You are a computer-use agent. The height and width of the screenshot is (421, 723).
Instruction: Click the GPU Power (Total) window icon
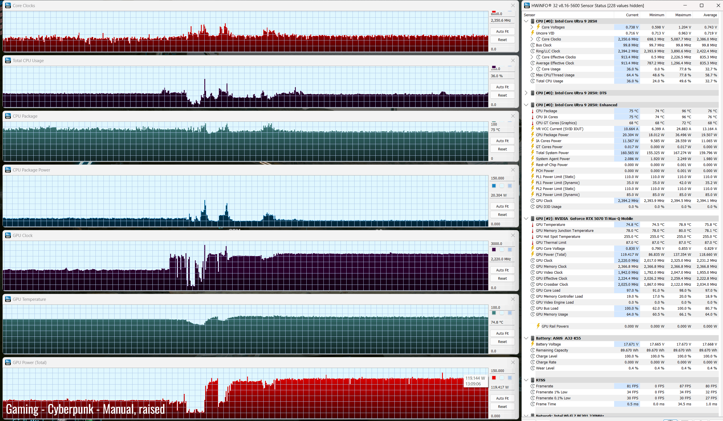8,363
